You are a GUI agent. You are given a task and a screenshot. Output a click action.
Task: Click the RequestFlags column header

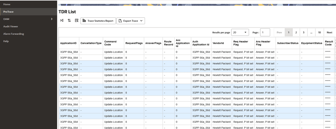tap(134, 43)
